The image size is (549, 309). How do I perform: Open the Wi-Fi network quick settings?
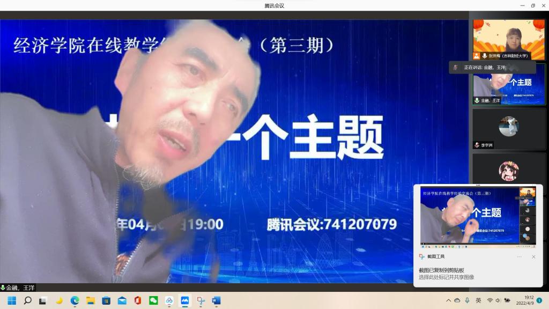[x=489, y=300]
